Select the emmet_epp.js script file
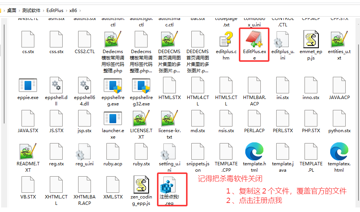Viewport: 360px width, 212px height. [311, 40]
